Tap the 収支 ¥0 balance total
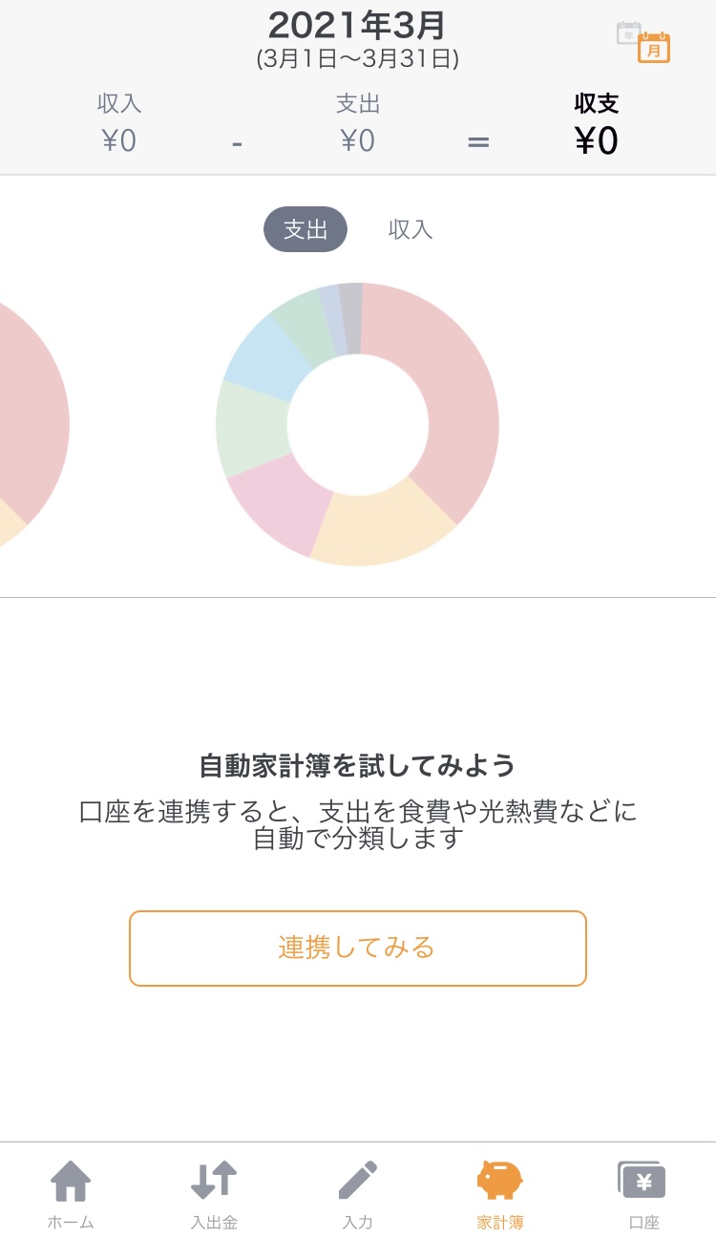Image resolution: width=716 pixels, height=1236 pixels. [x=597, y=126]
